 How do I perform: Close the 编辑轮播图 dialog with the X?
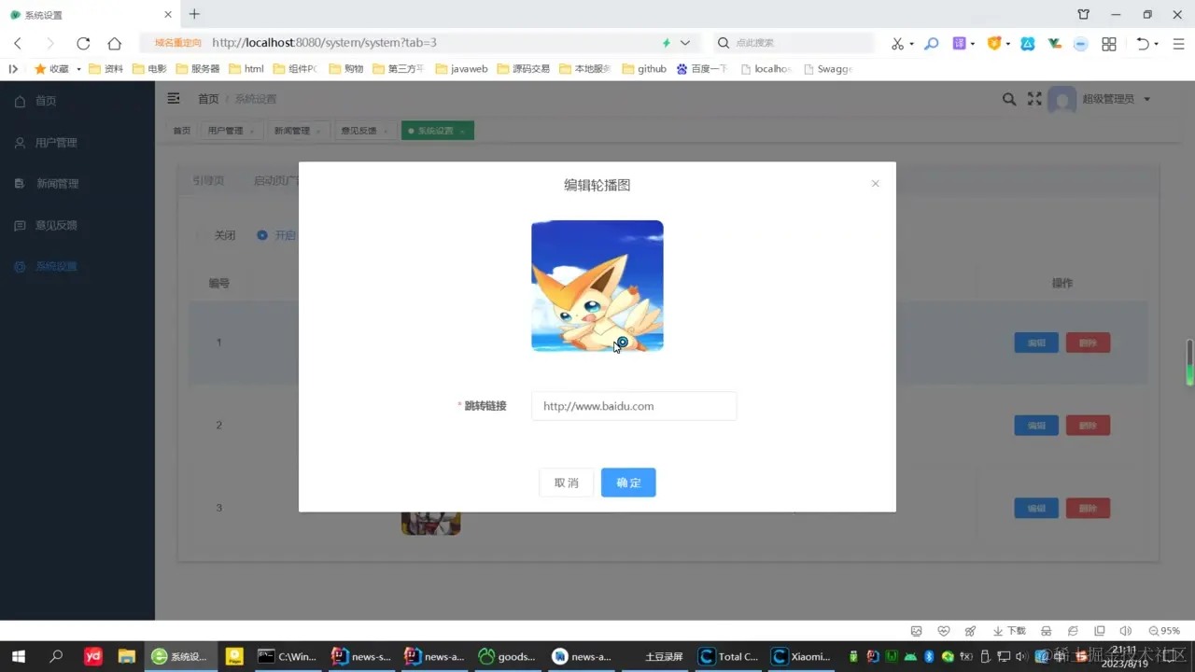coord(875,184)
